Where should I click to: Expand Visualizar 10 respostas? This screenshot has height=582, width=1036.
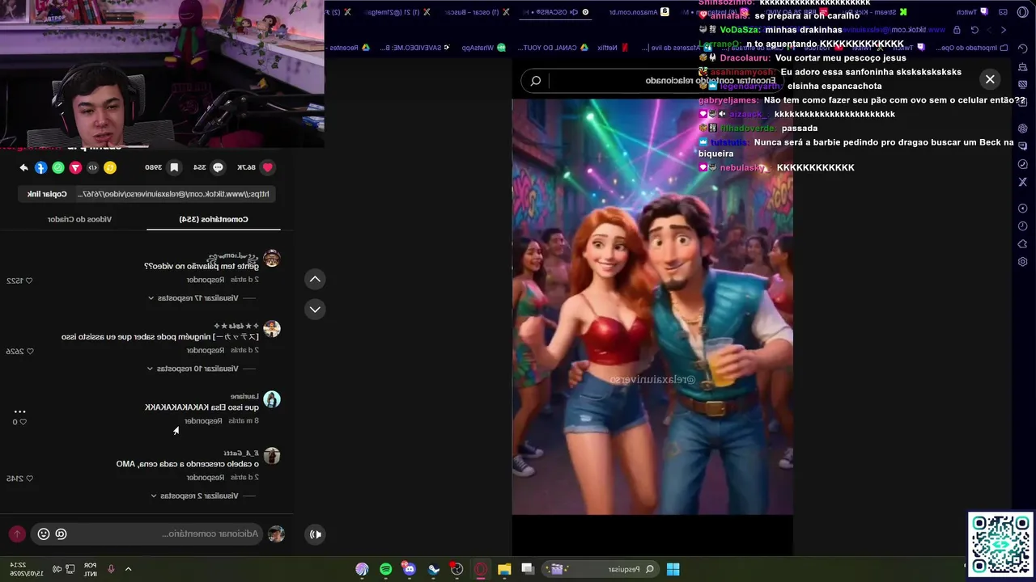point(193,369)
